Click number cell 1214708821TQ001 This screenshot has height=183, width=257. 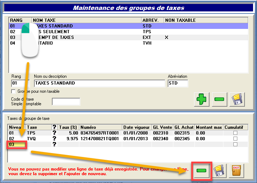(101, 138)
